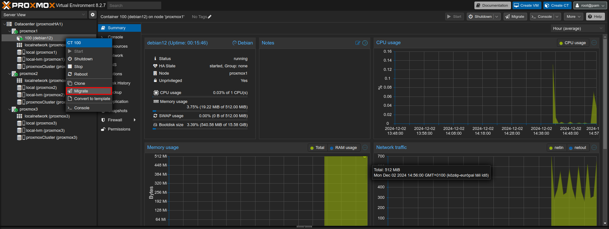This screenshot has height=229, width=609.
Task: Select Shutdown in the context menu
Action: tap(89, 59)
